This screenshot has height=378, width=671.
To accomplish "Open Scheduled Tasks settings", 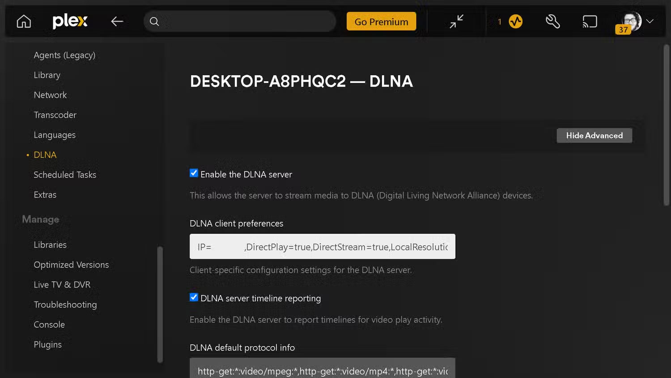I will point(65,175).
